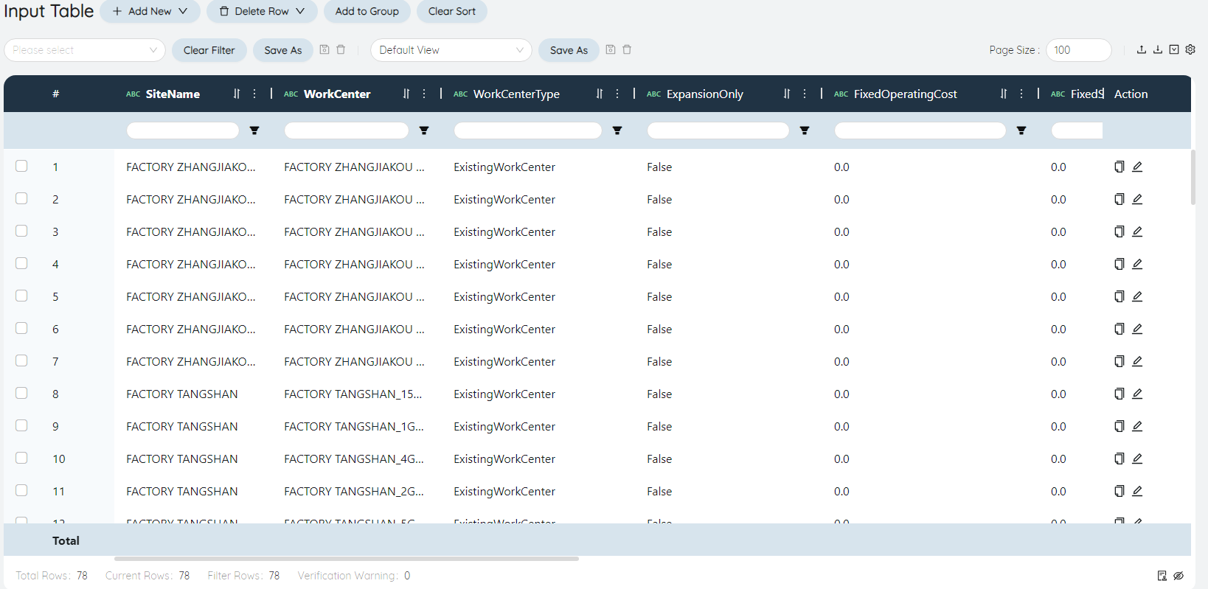Click the horizontal scrollbar below the table
The width and height of the screenshot is (1208, 589).
(x=347, y=559)
